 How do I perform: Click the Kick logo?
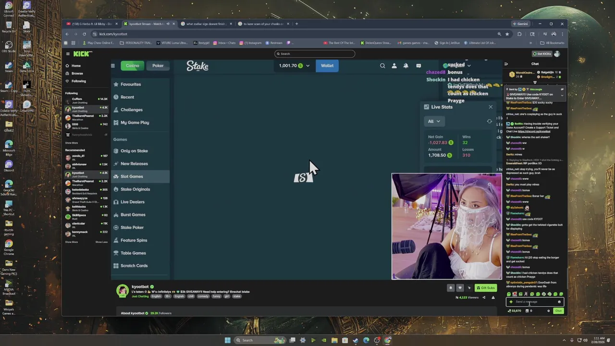click(83, 54)
